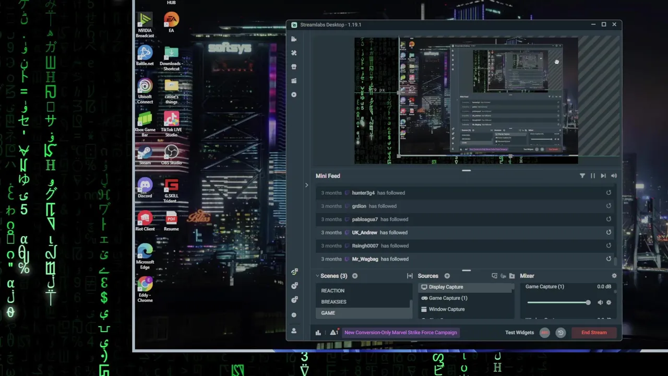This screenshot has height=376, width=668.
Task: Adjust Game Capture (1) volume slider
Action: tap(558, 302)
